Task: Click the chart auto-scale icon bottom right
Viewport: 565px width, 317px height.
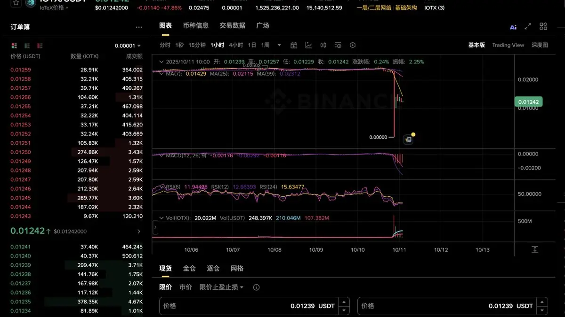Action: (x=535, y=249)
